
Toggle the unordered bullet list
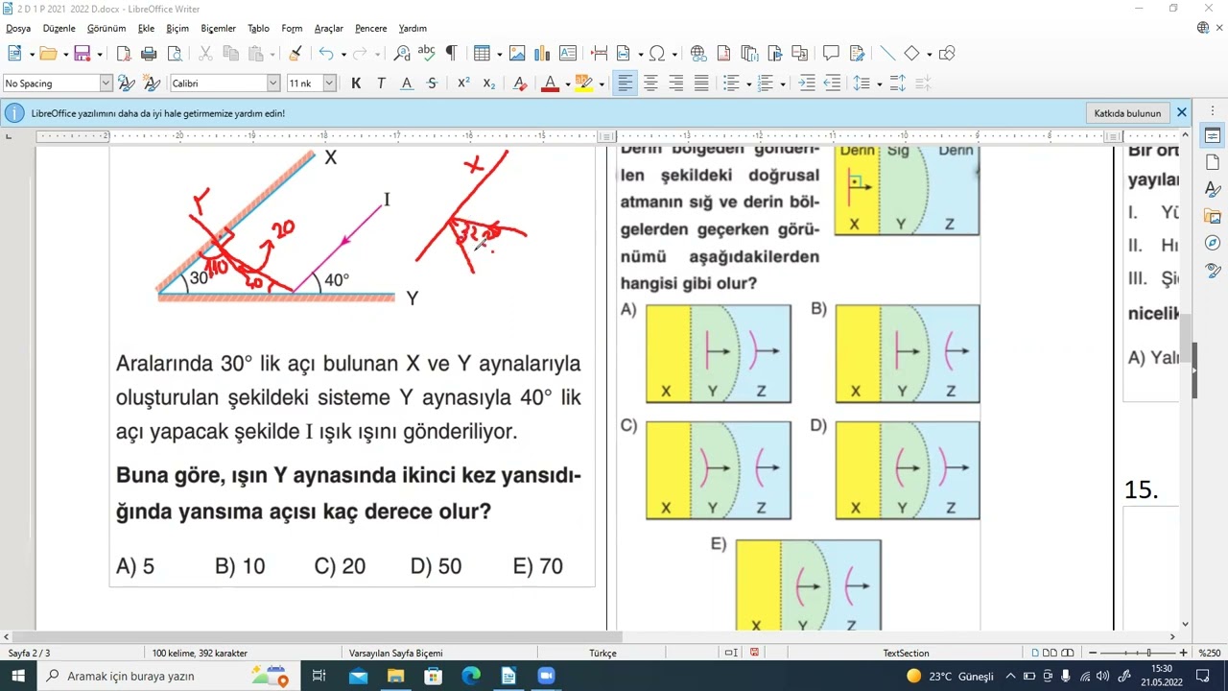coord(731,83)
